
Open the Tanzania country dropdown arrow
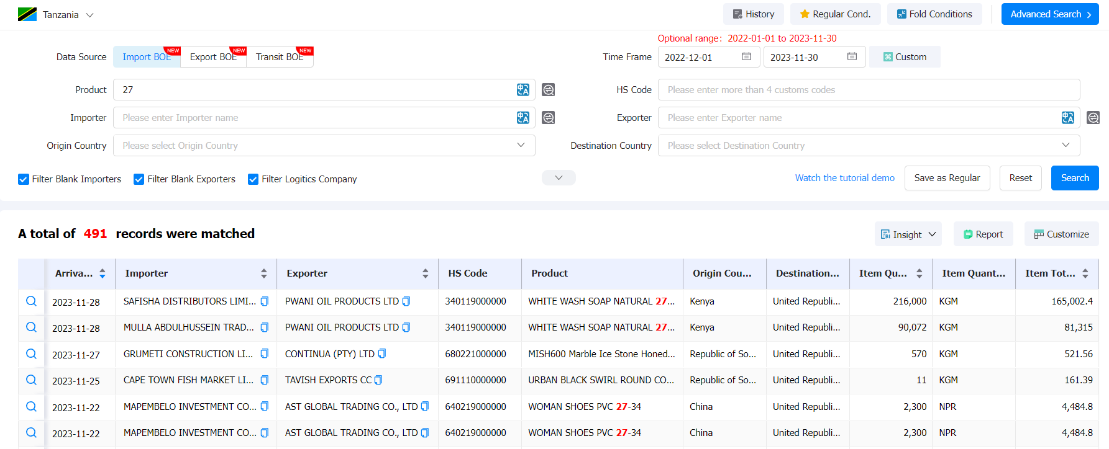(89, 15)
